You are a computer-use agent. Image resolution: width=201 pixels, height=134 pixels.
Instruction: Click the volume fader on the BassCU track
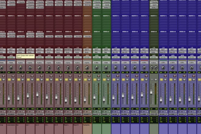point(94,97)
